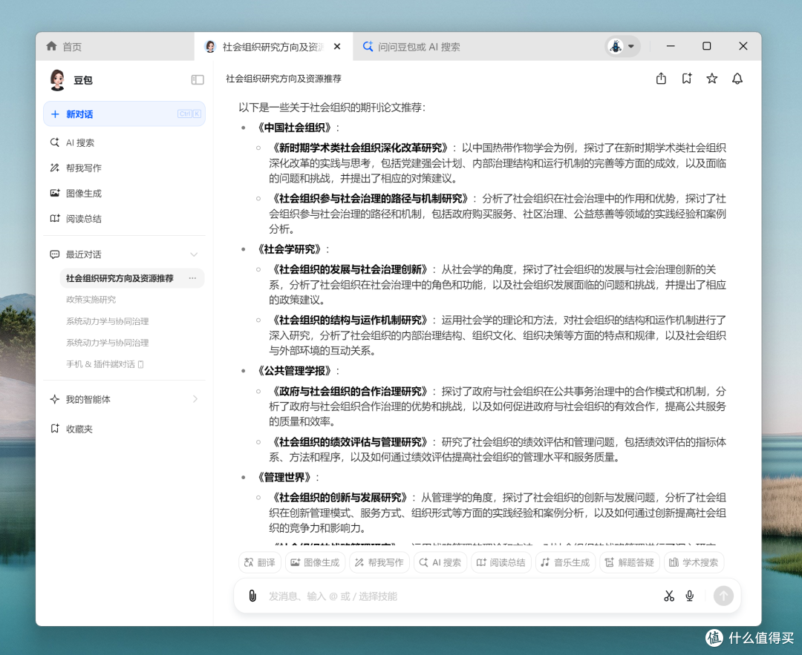This screenshot has height=655, width=802.
Task: Click the 翻译 skill chip
Action: click(x=260, y=562)
